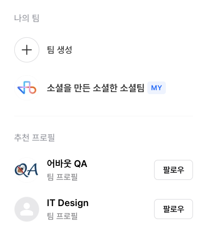Select the IT Design default avatar icon
The height and width of the screenshot is (231, 208).
(27, 209)
